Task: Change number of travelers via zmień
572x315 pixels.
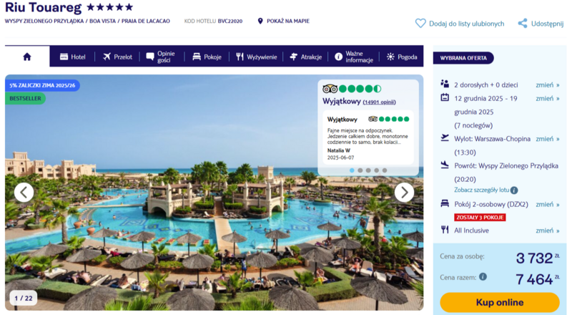Action: [x=547, y=84]
